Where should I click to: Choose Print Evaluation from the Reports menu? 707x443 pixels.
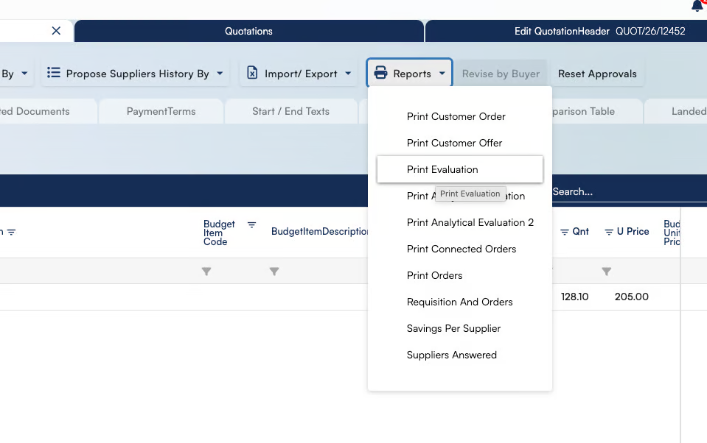tap(442, 169)
